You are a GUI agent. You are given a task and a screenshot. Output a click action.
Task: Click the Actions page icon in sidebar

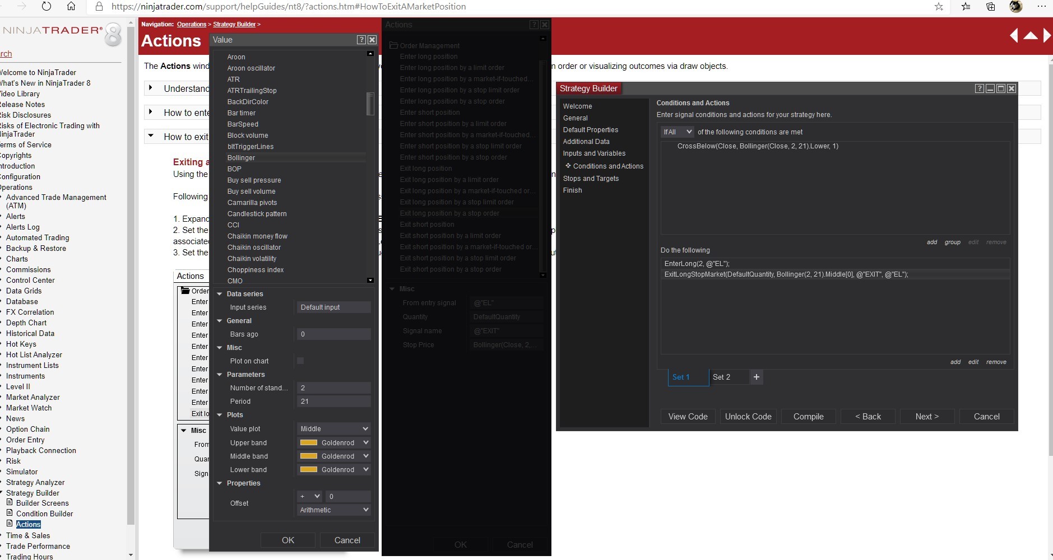[10, 524]
